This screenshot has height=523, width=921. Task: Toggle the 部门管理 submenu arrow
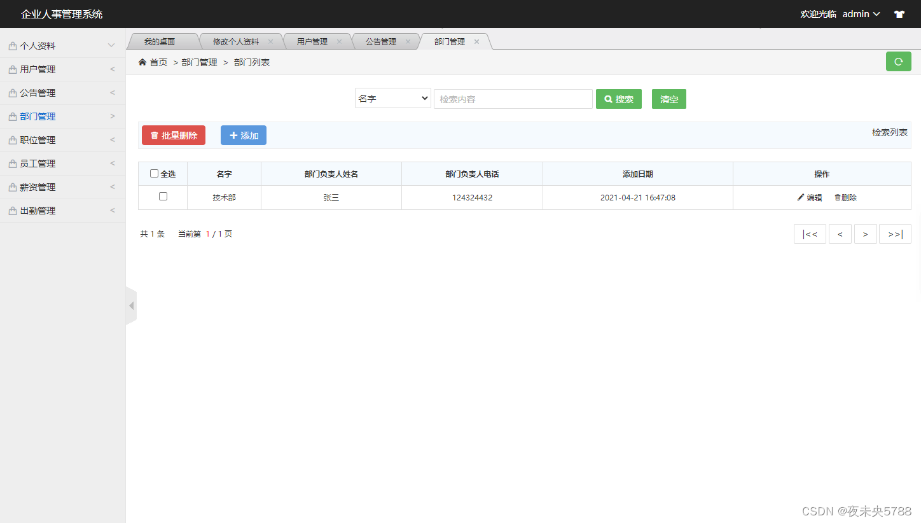pyautogui.click(x=113, y=116)
